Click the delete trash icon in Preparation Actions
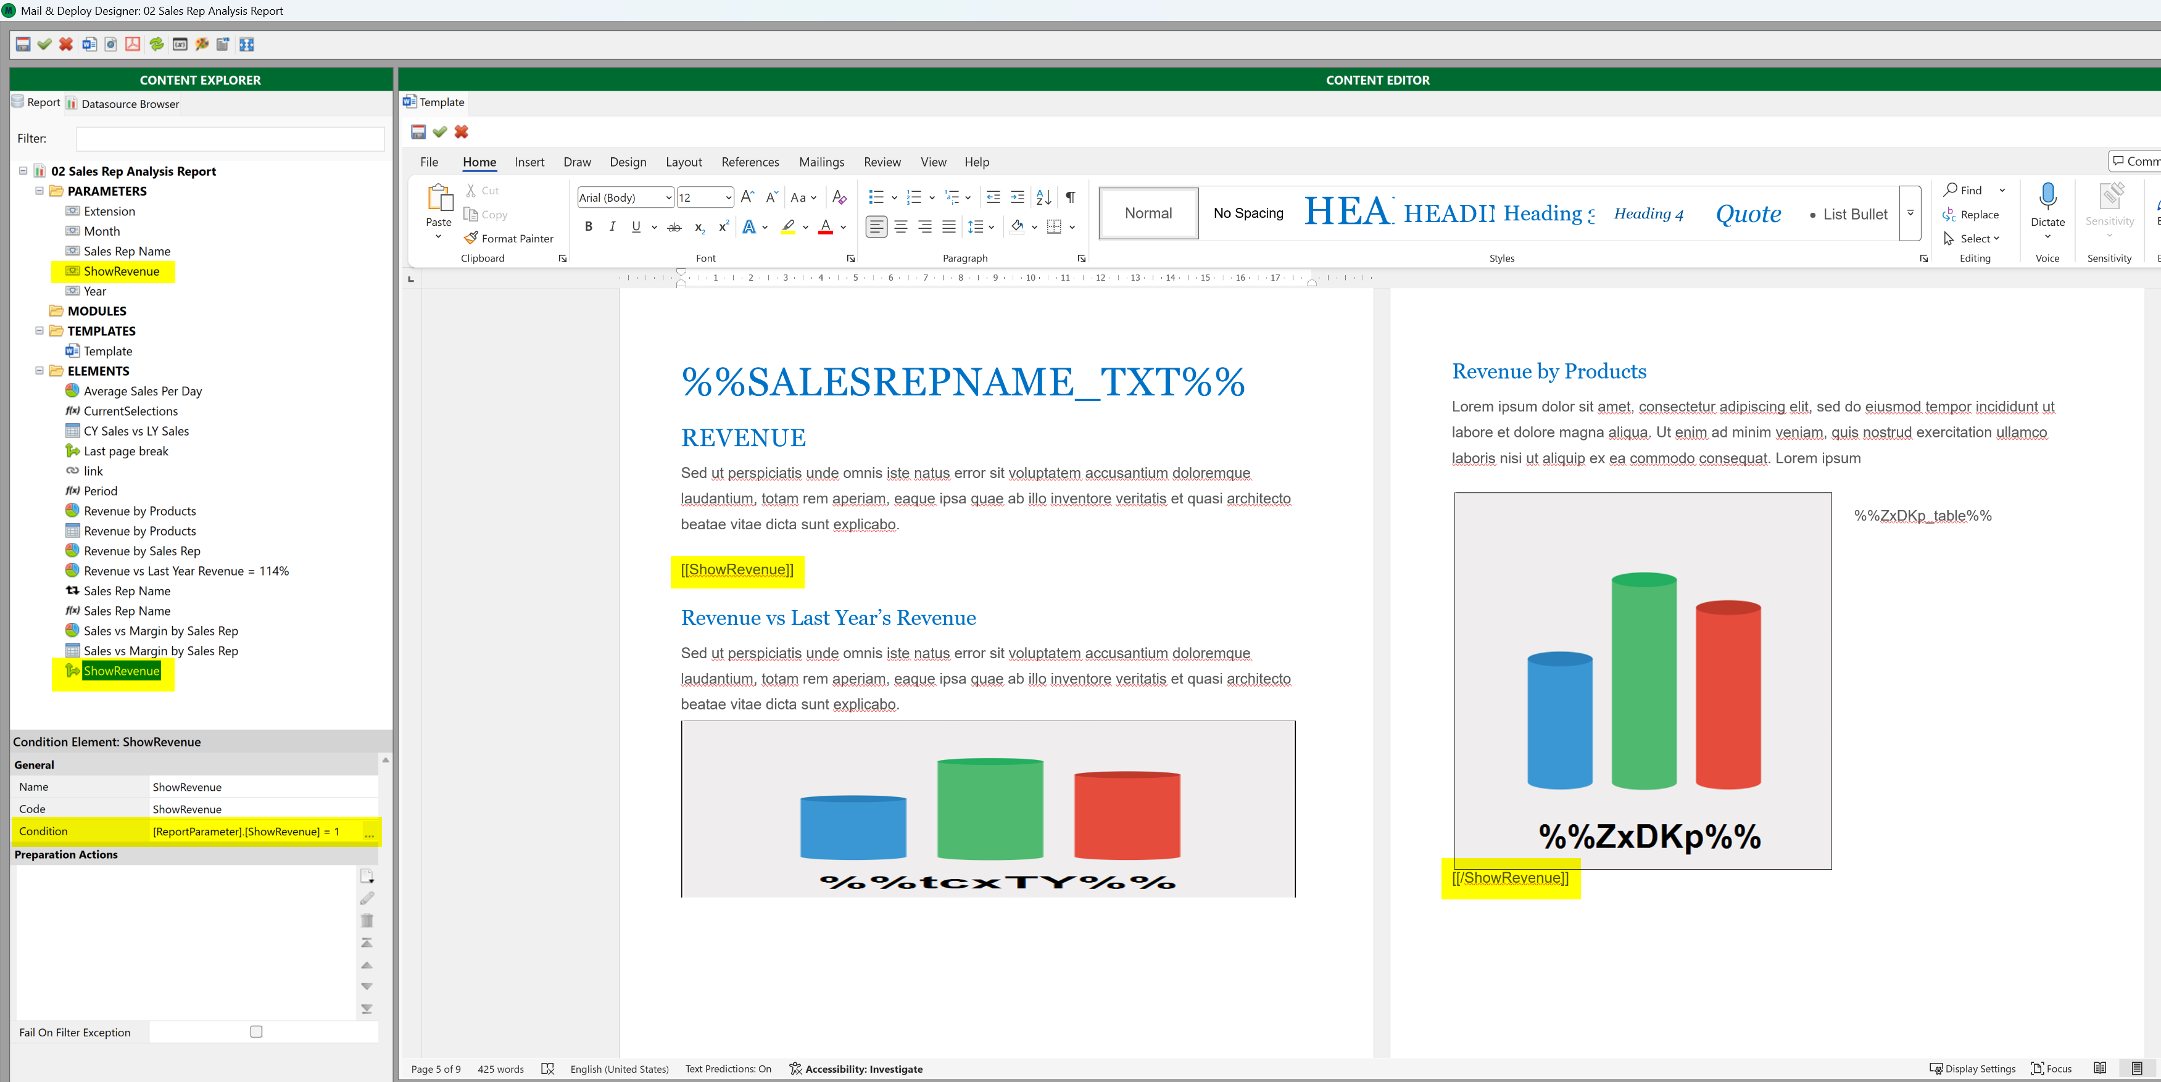This screenshot has width=2161, height=1082. coord(367,920)
